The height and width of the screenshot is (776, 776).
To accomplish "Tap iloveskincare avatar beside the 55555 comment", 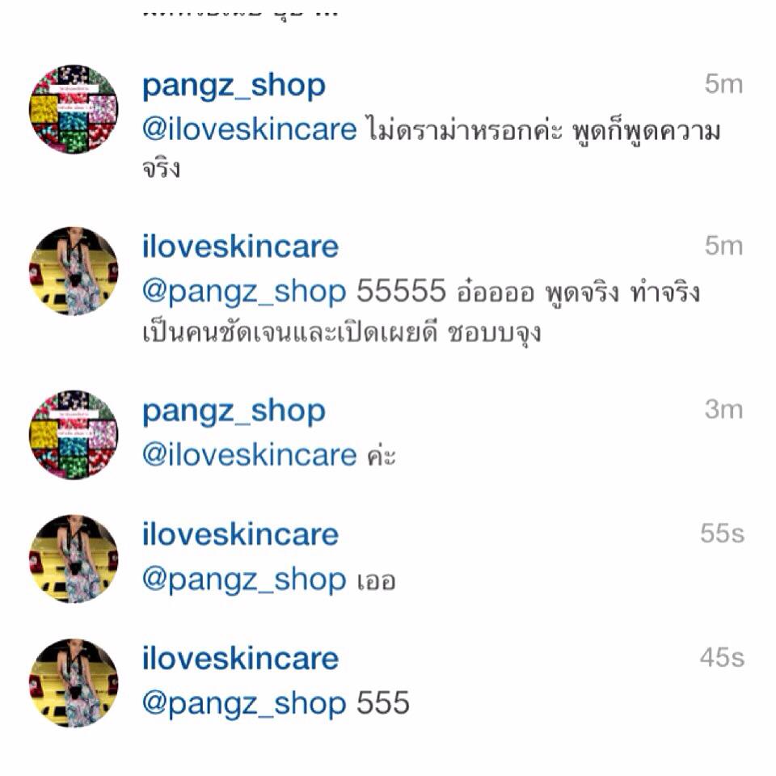I will (x=74, y=272).
